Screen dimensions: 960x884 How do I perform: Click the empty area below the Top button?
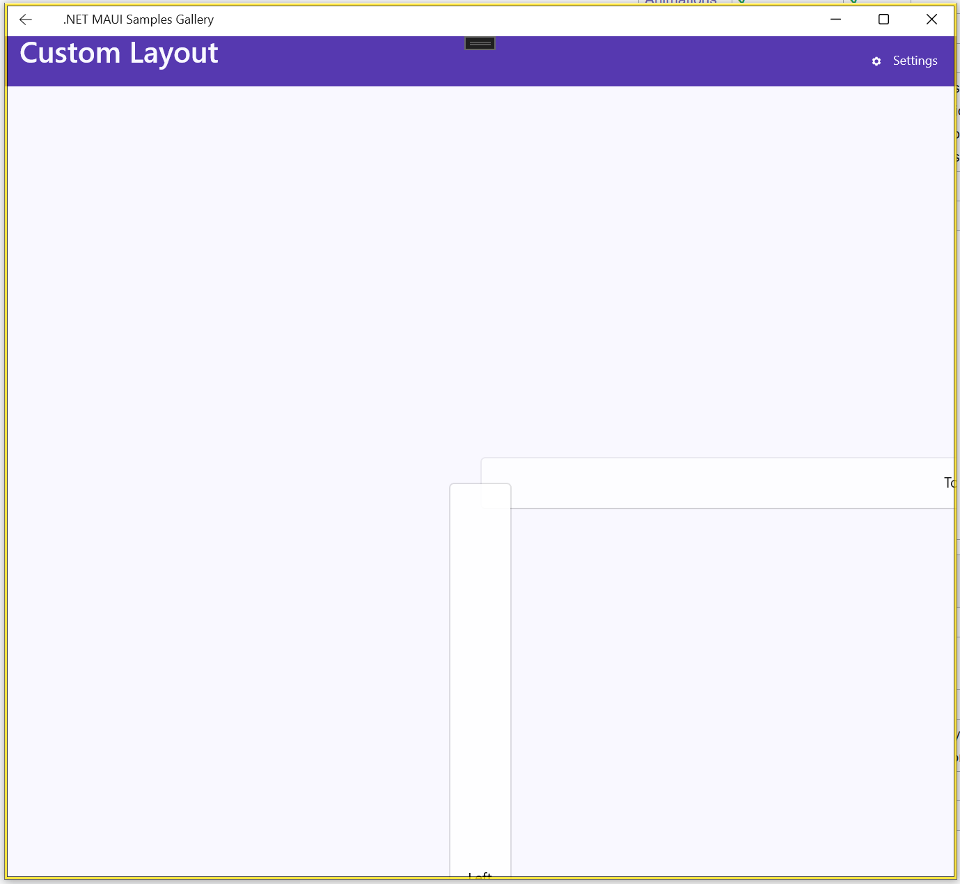point(731,690)
